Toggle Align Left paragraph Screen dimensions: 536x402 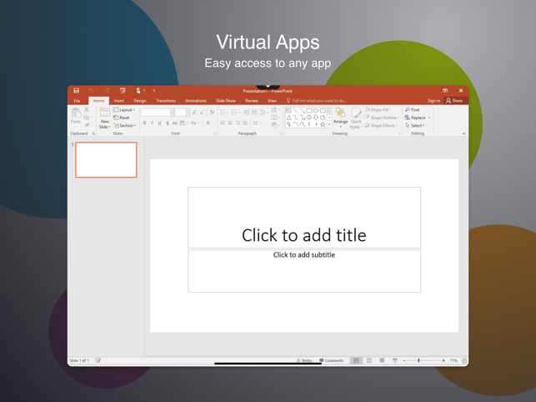(x=223, y=123)
